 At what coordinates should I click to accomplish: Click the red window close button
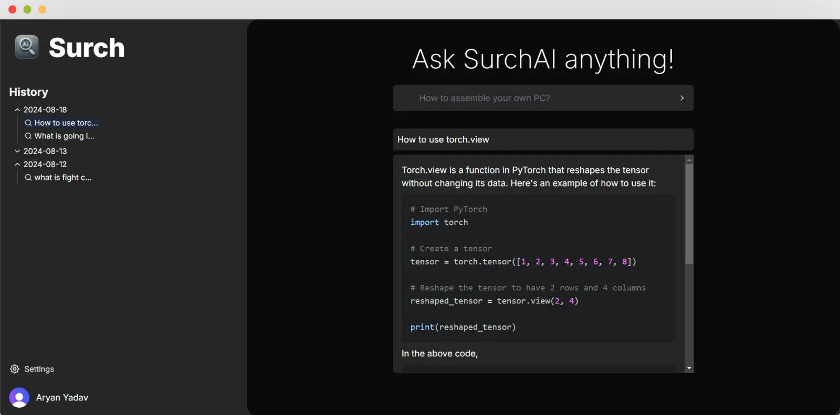13,9
